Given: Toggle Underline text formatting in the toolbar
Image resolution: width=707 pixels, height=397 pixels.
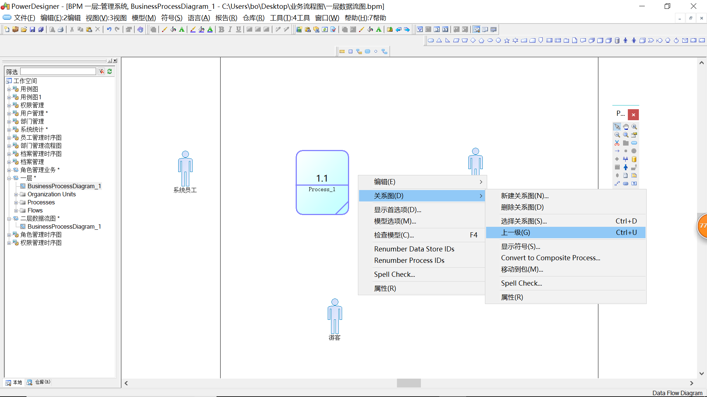Looking at the screenshot, I should (239, 29).
